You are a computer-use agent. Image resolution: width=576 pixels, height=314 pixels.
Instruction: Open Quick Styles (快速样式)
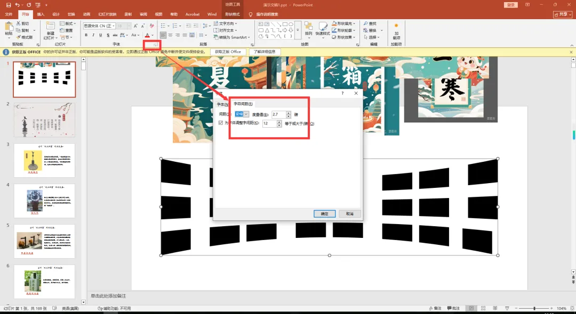click(323, 30)
